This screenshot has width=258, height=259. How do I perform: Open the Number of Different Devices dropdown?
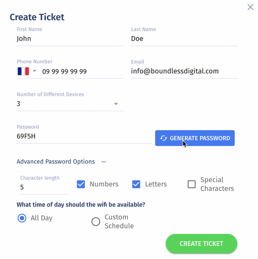(x=70, y=104)
